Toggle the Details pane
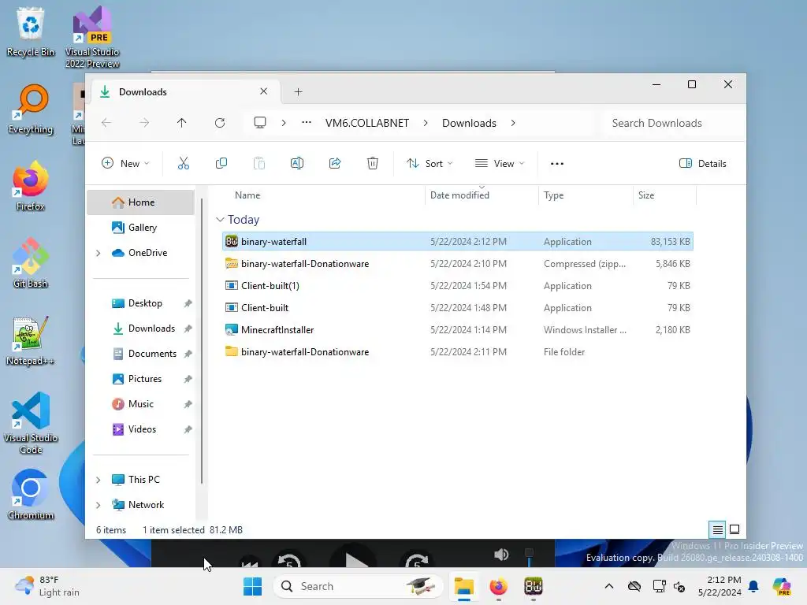The height and width of the screenshot is (605, 807). click(702, 164)
